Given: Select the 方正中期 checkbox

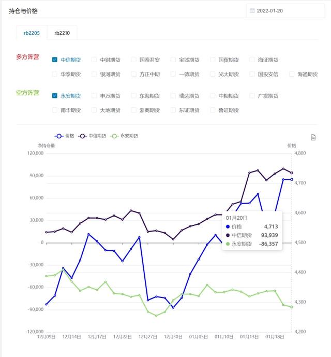Looking at the screenshot, I should tap(133, 74).
